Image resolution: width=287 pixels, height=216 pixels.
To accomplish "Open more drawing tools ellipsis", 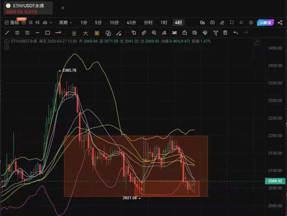I will click(58, 33).
